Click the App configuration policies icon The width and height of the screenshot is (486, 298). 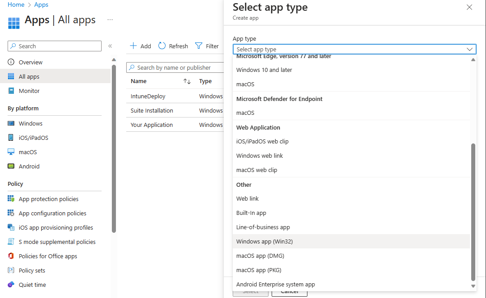point(11,213)
